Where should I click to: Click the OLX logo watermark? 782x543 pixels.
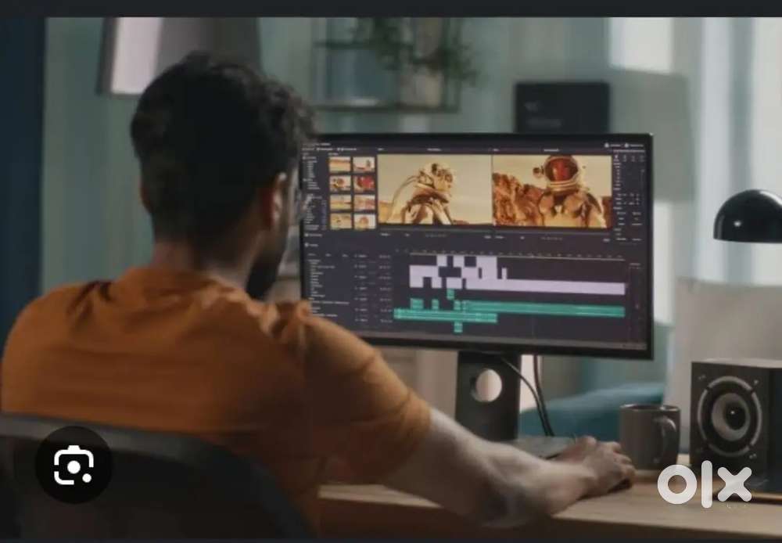click(x=704, y=484)
